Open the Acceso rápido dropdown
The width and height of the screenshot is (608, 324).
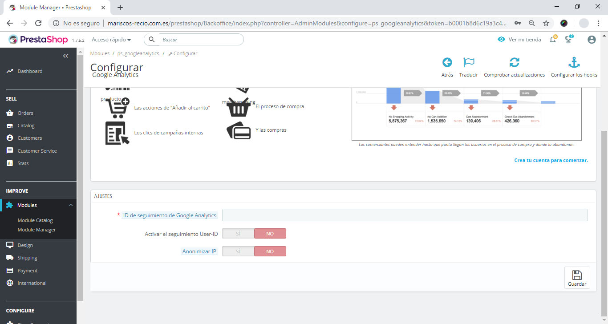111,40
